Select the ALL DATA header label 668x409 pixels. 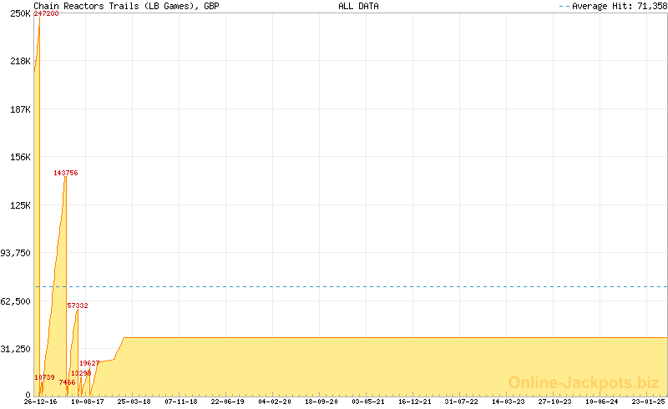tap(358, 6)
